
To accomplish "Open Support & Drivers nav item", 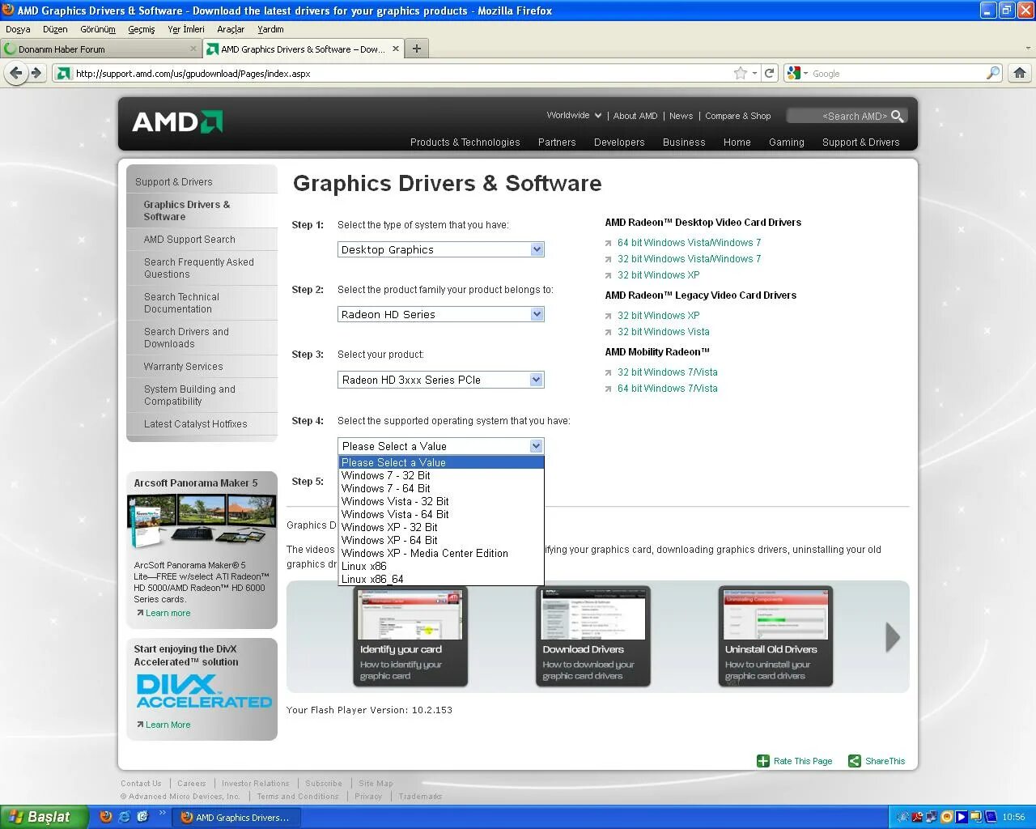I will pos(860,142).
